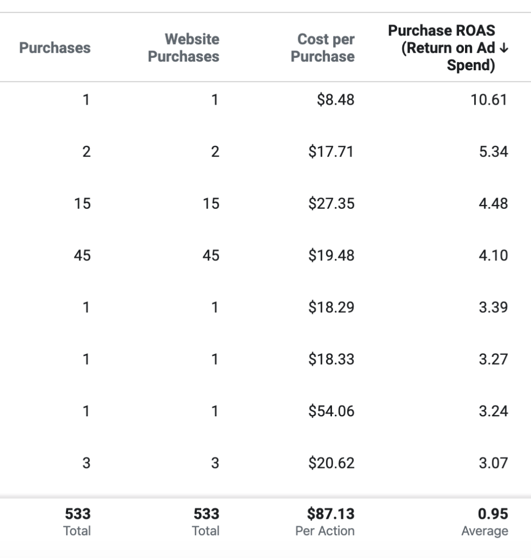Screen dimensions: 531x558
Task: Select the $27.35 cost per purchase cell
Action: pyautogui.click(x=331, y=204)
